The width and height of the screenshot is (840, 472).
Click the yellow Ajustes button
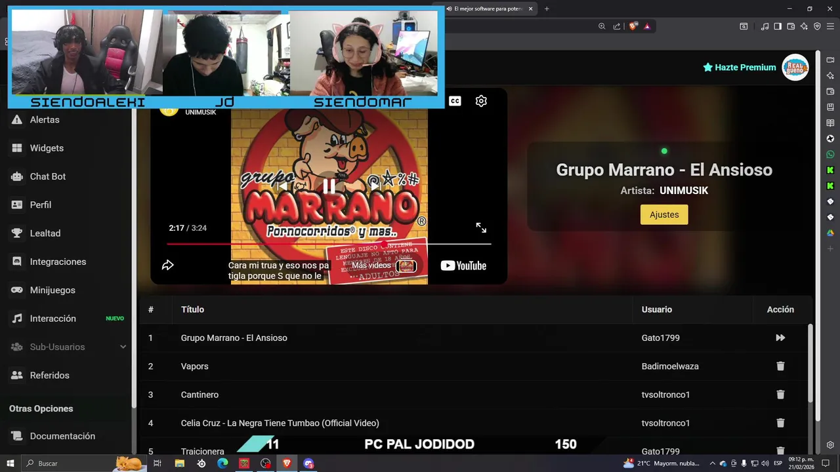pos(664,214)
